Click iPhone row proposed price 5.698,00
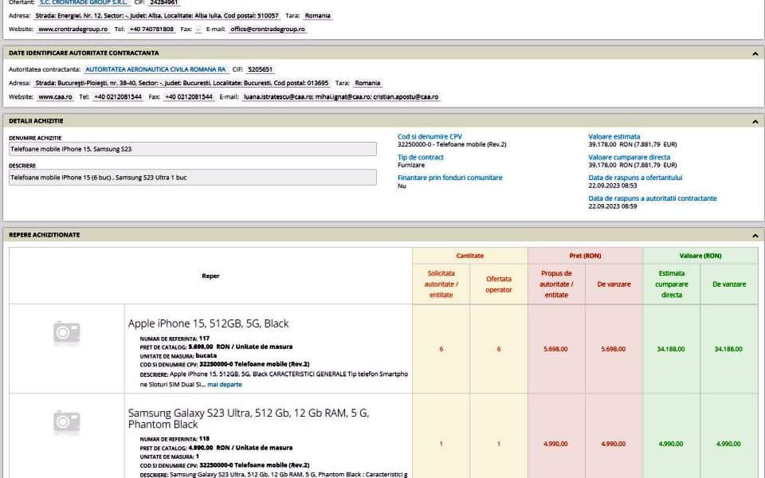The width and height of the screenshot is (765, 478). click(555, 349)
